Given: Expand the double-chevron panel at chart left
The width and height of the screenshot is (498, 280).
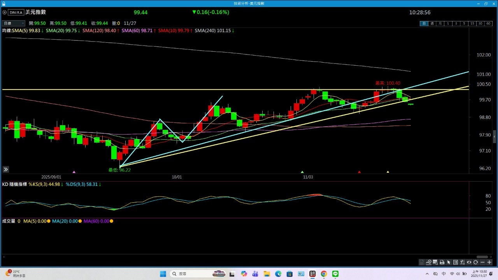Looking at the screenshot, I should 5,170.
